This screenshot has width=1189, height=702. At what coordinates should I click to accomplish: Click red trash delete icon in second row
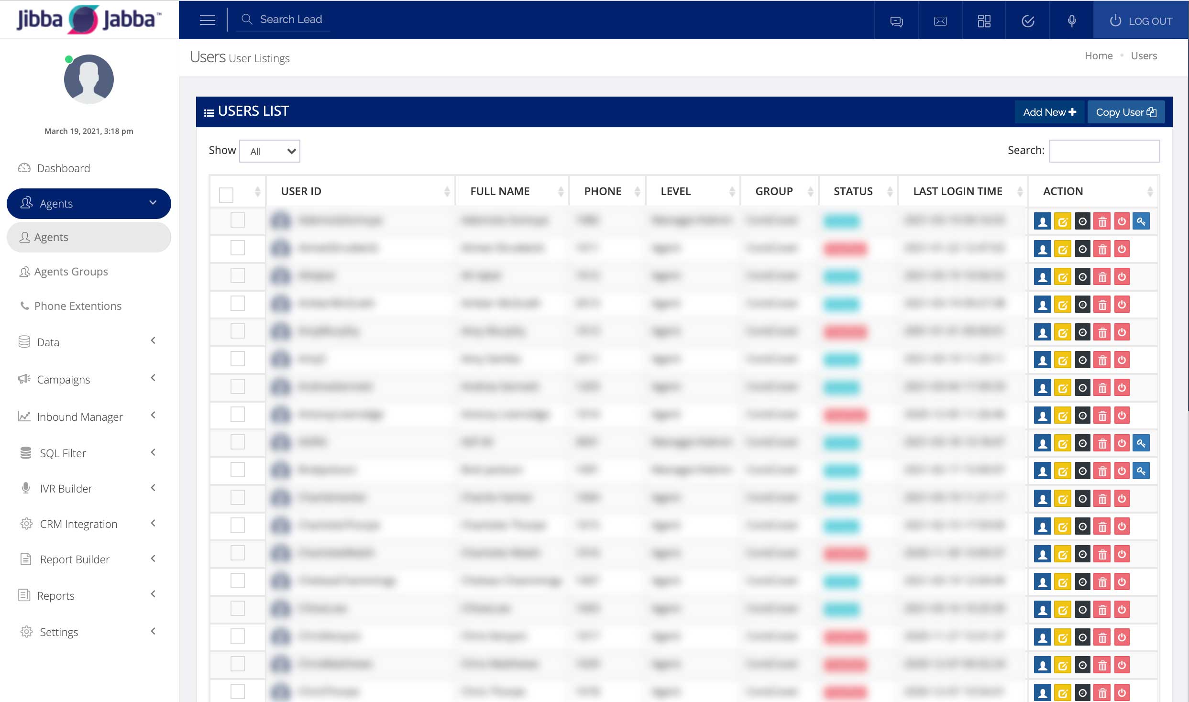[x=1102, y=249]
